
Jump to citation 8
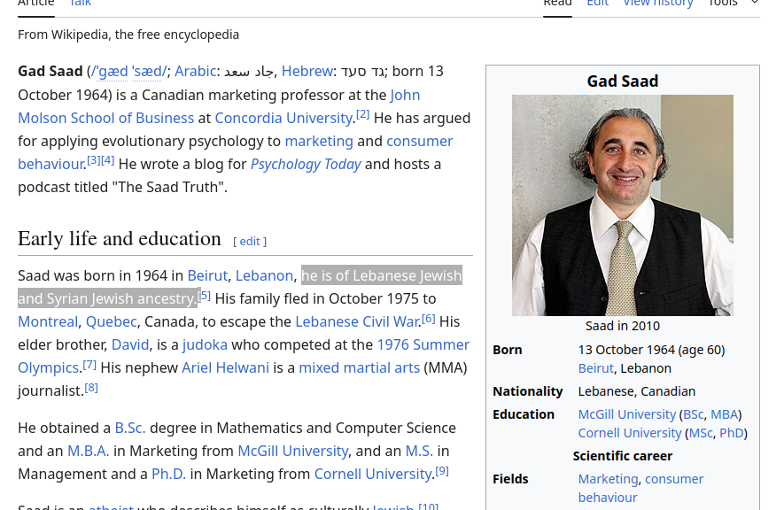coord(91,387)
